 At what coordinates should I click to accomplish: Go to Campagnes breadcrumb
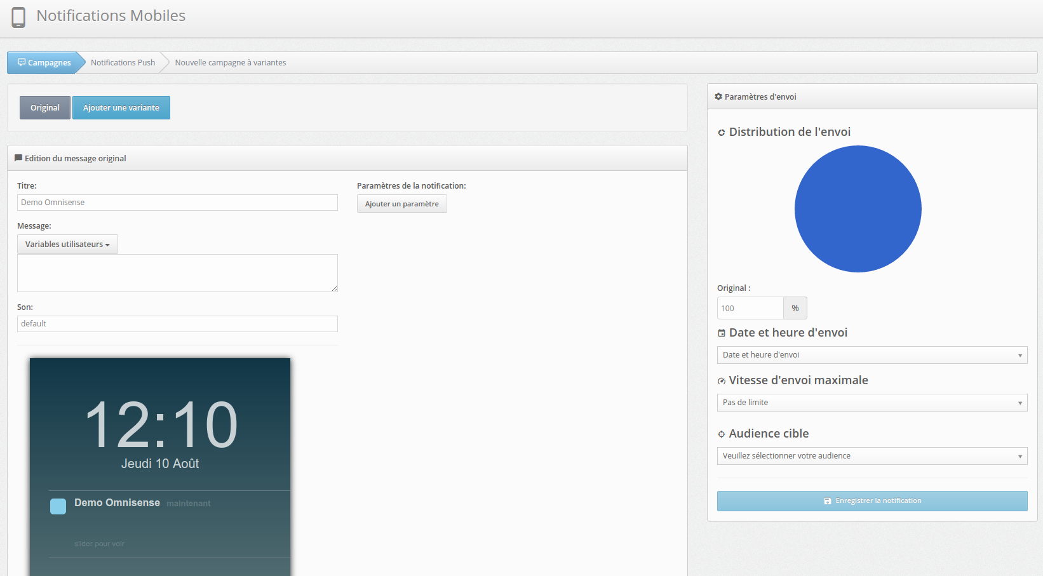coord(44,63)
